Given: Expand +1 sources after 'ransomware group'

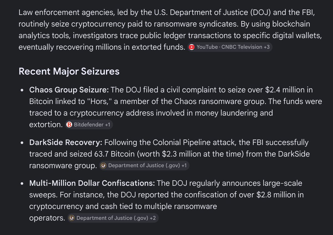Looking at the screenshot, I should [184, 166].
